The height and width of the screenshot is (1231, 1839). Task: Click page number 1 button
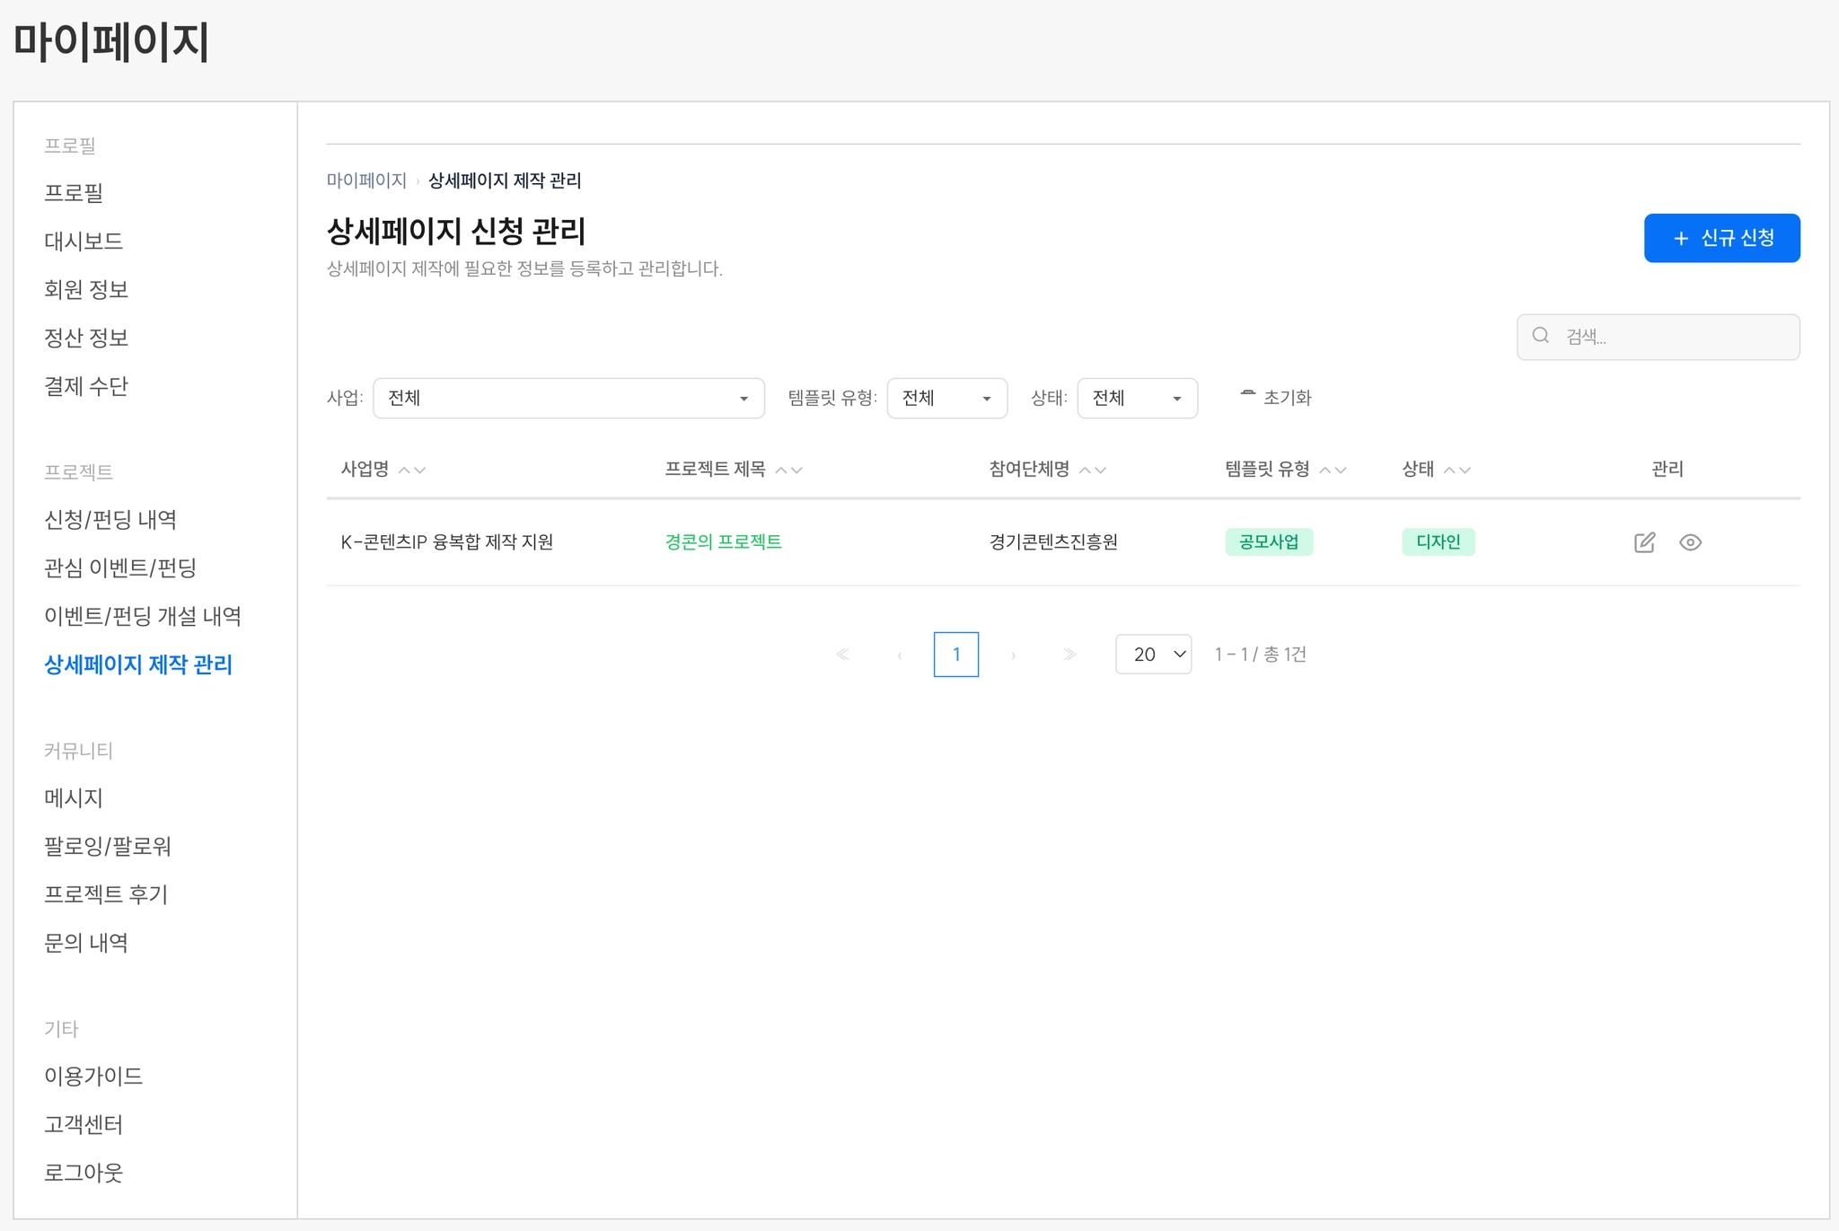(x=955, y=655)
